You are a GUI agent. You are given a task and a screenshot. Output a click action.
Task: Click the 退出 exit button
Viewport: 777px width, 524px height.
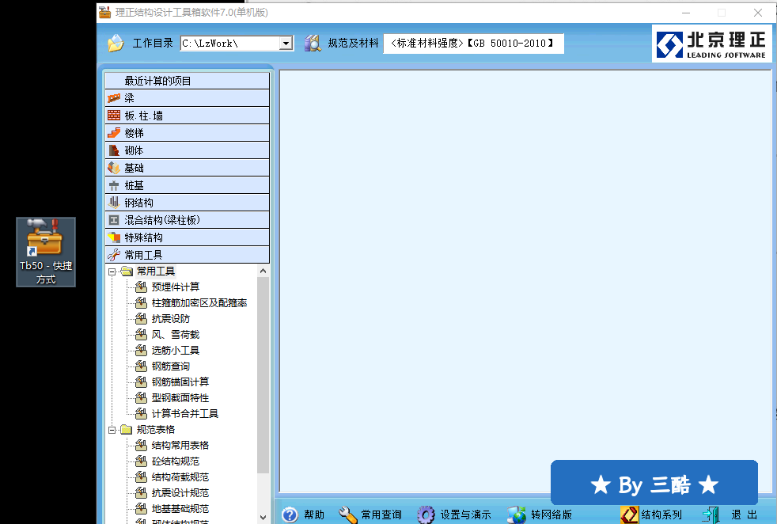(x=730, y=515)
